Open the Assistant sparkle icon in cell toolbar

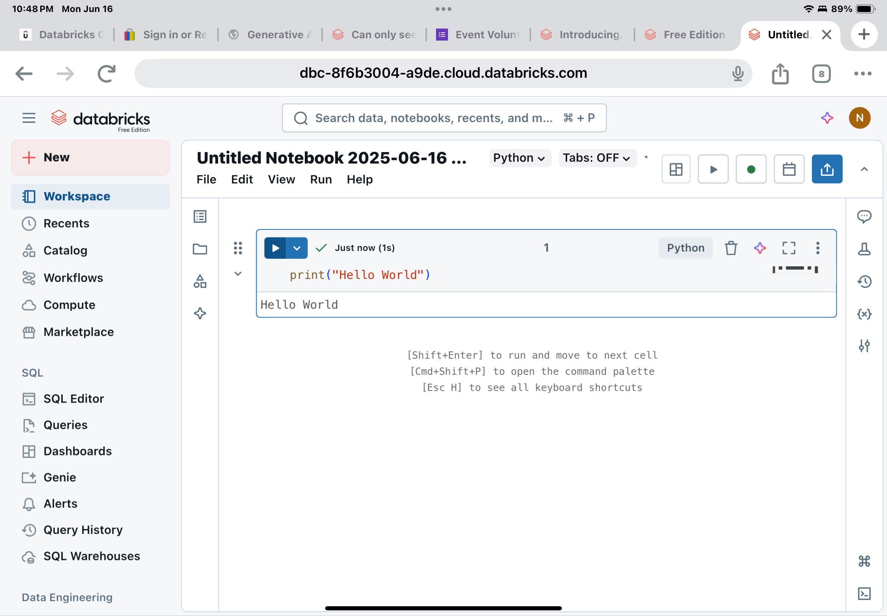pyautogui.click(x=760, y=248)
